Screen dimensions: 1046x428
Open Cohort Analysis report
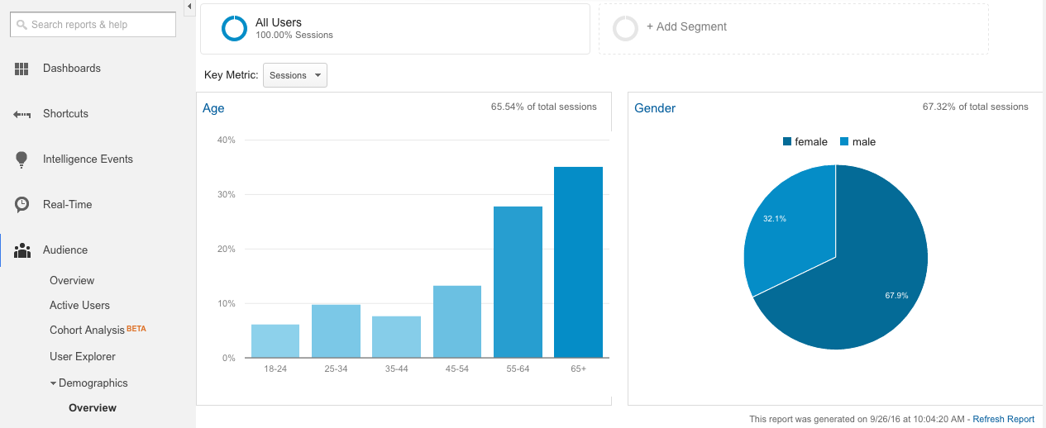pyautogui.click(x=87, y=331)
